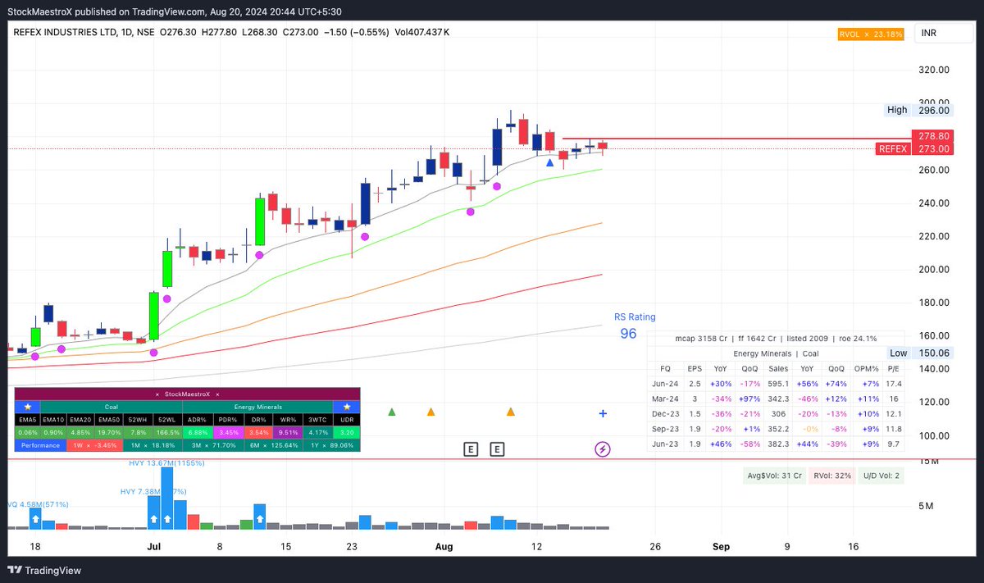This screenshot has height=583, width=984.
Task: Click the purple lightning bolt circle icon
Action: tap(603, 449)
